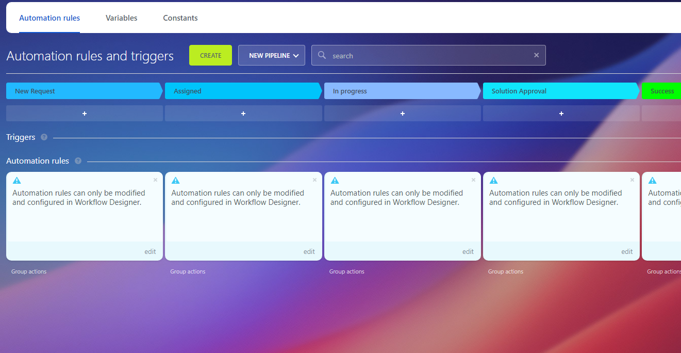Open Group actions under Assigned column

tap(188, 271)
